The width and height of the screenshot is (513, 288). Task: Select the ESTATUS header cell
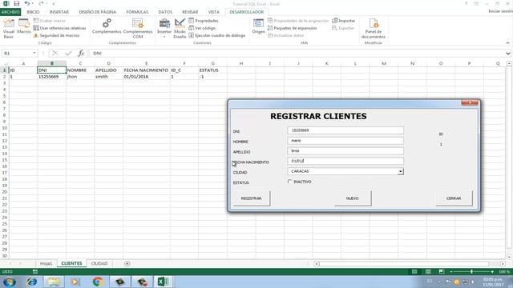[212, 70]
